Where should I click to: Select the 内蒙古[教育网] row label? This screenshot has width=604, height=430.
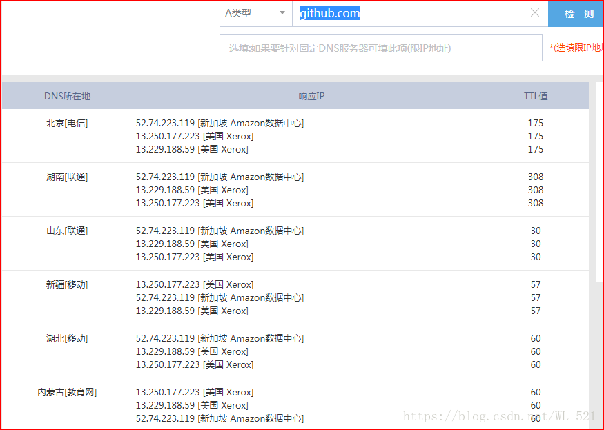tap(67, 392)
